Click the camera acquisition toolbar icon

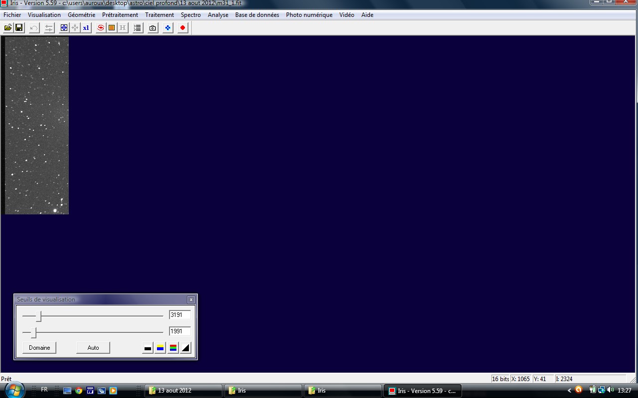point(153,28)
